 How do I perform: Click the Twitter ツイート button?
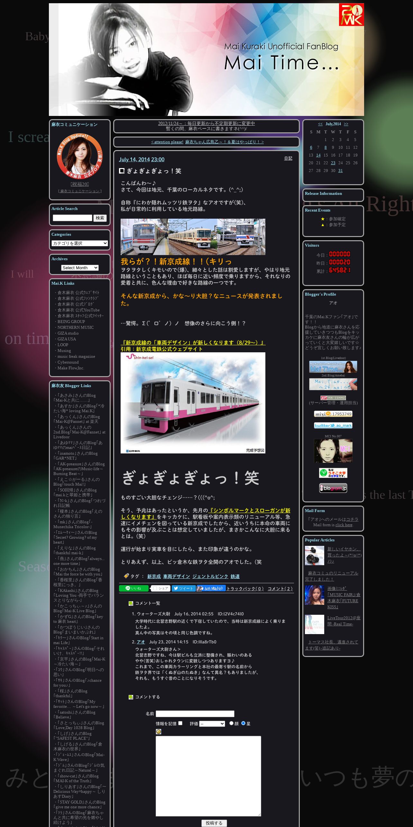point(183,588)
